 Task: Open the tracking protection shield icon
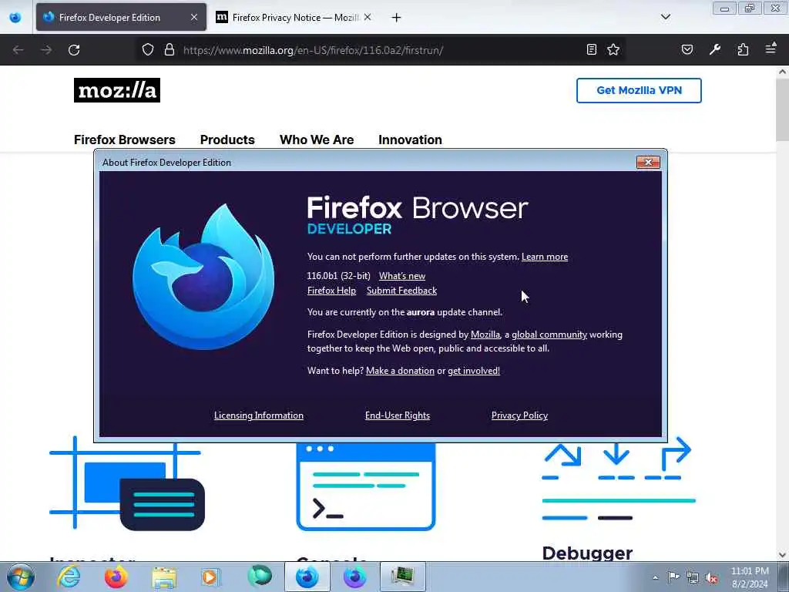tap(147, 49)
